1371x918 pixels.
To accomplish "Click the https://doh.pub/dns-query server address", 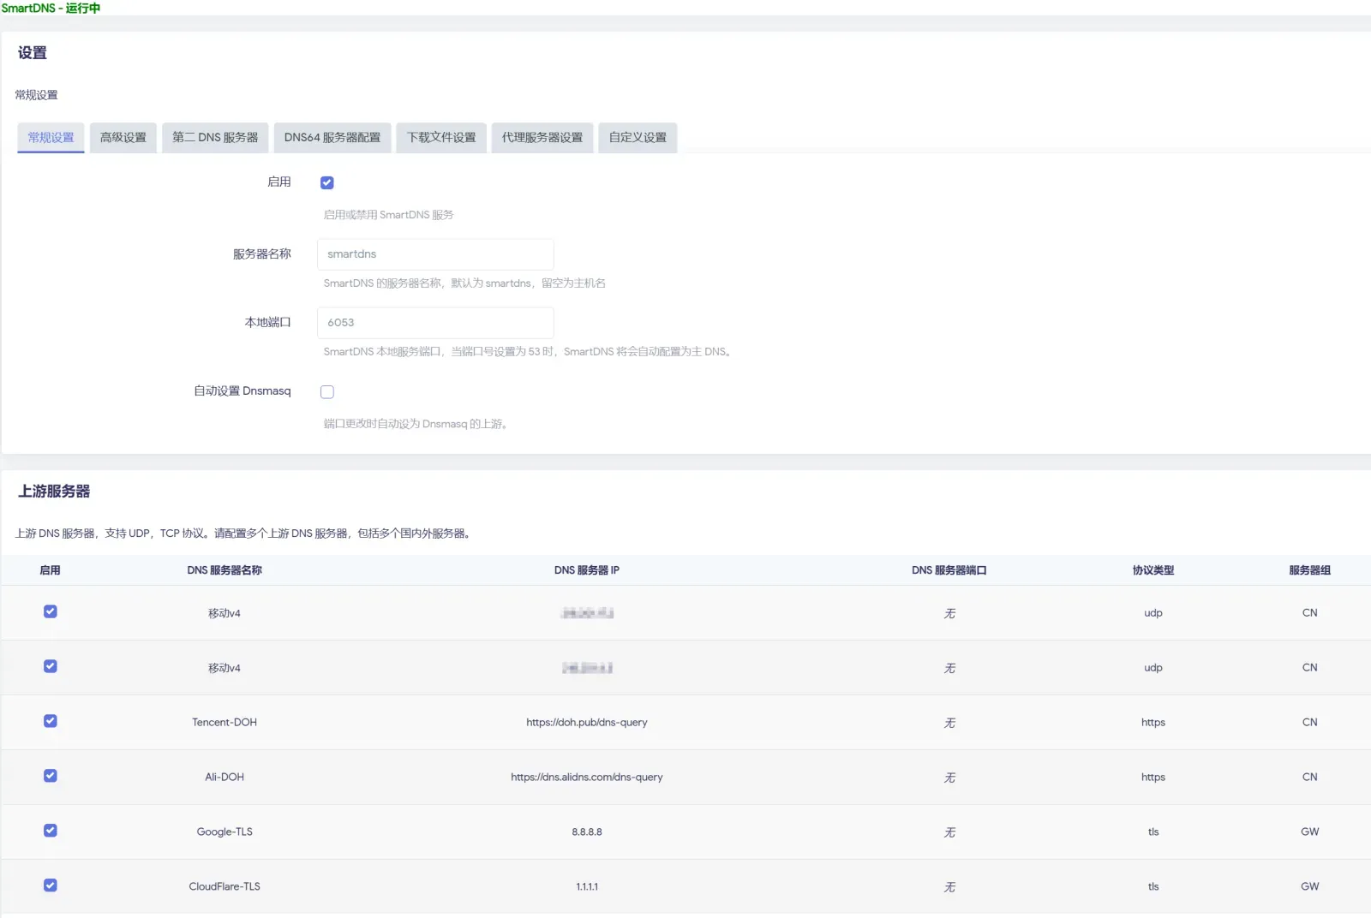I will coord(587,722).
